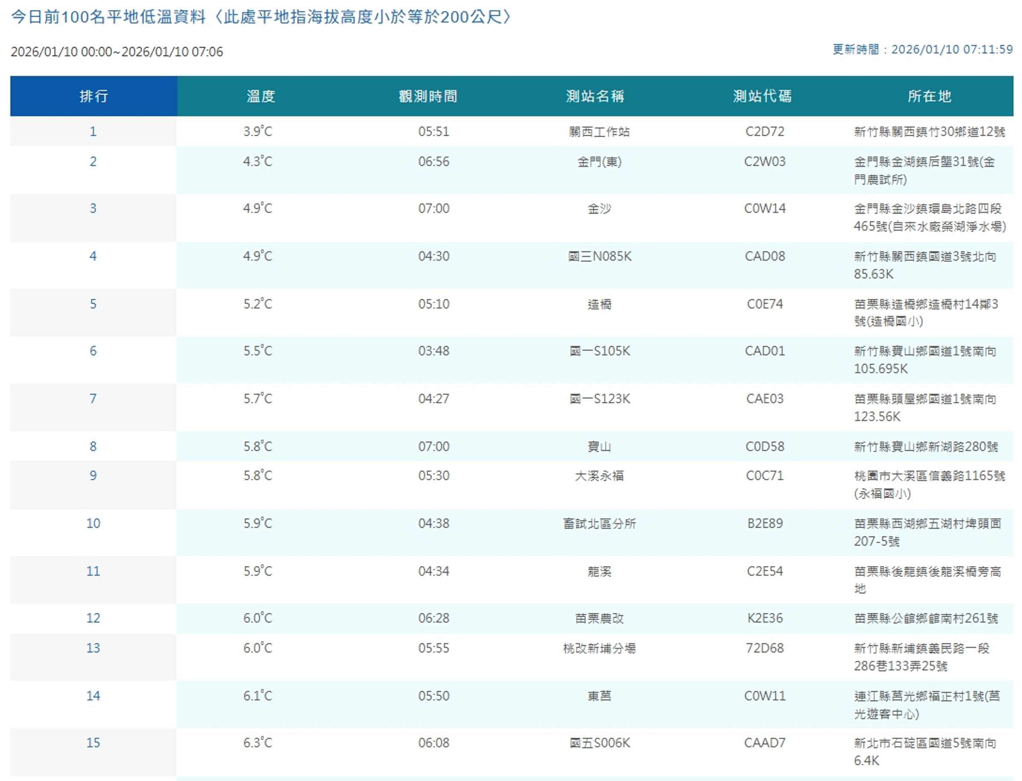This screenshot has height=781, width=1022.
Task: Click the address 新竹縣寶山鄉新湖路280號
Action: (926, 447)
